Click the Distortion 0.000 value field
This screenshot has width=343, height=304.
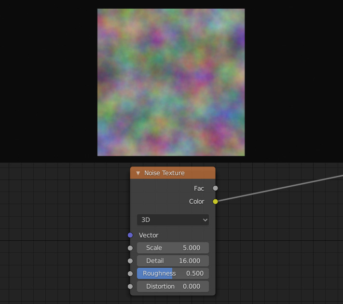coord(173,286)
